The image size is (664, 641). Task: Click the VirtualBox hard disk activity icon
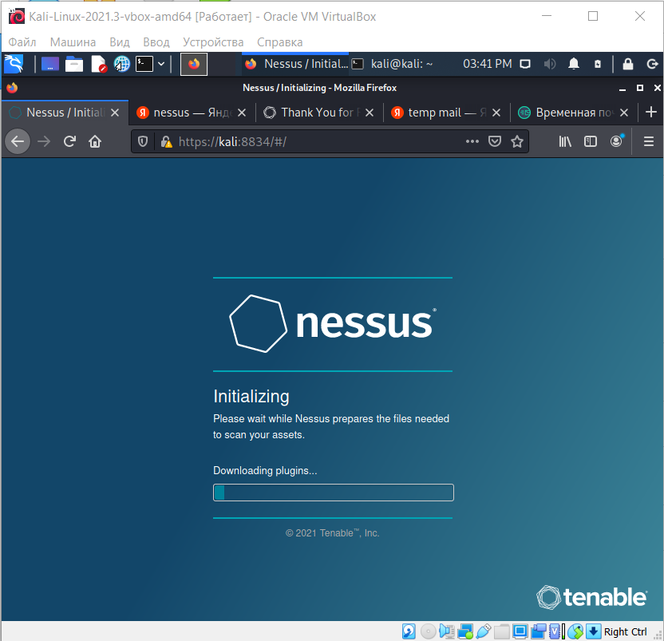pos(409,631)
